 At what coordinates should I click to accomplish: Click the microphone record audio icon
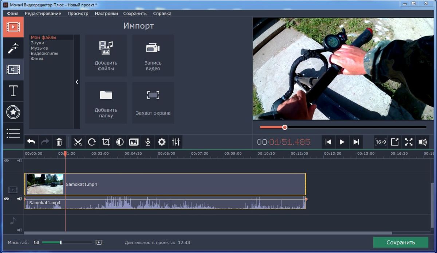[x=148, y=142]
